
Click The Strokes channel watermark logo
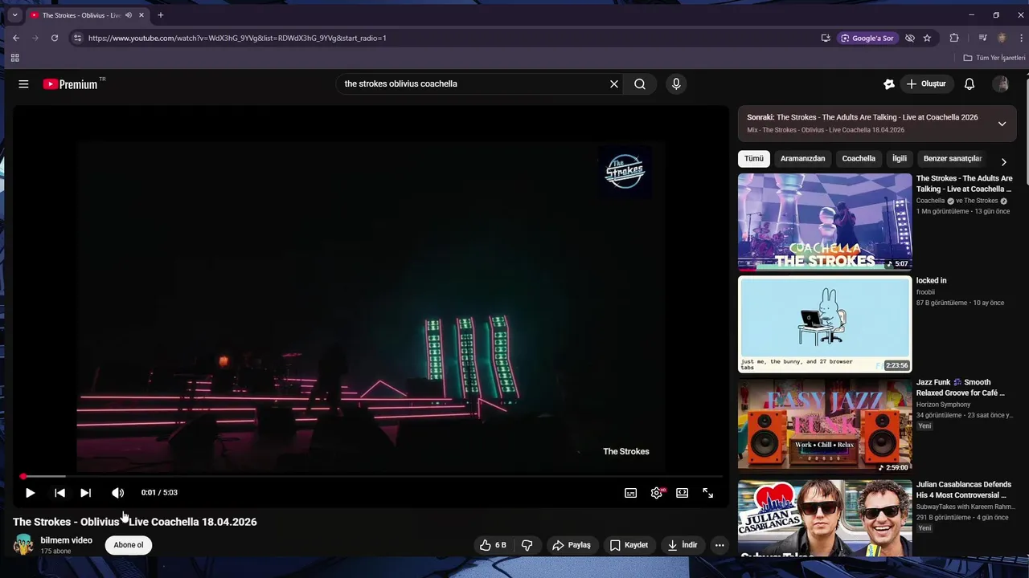coord(625,171)
